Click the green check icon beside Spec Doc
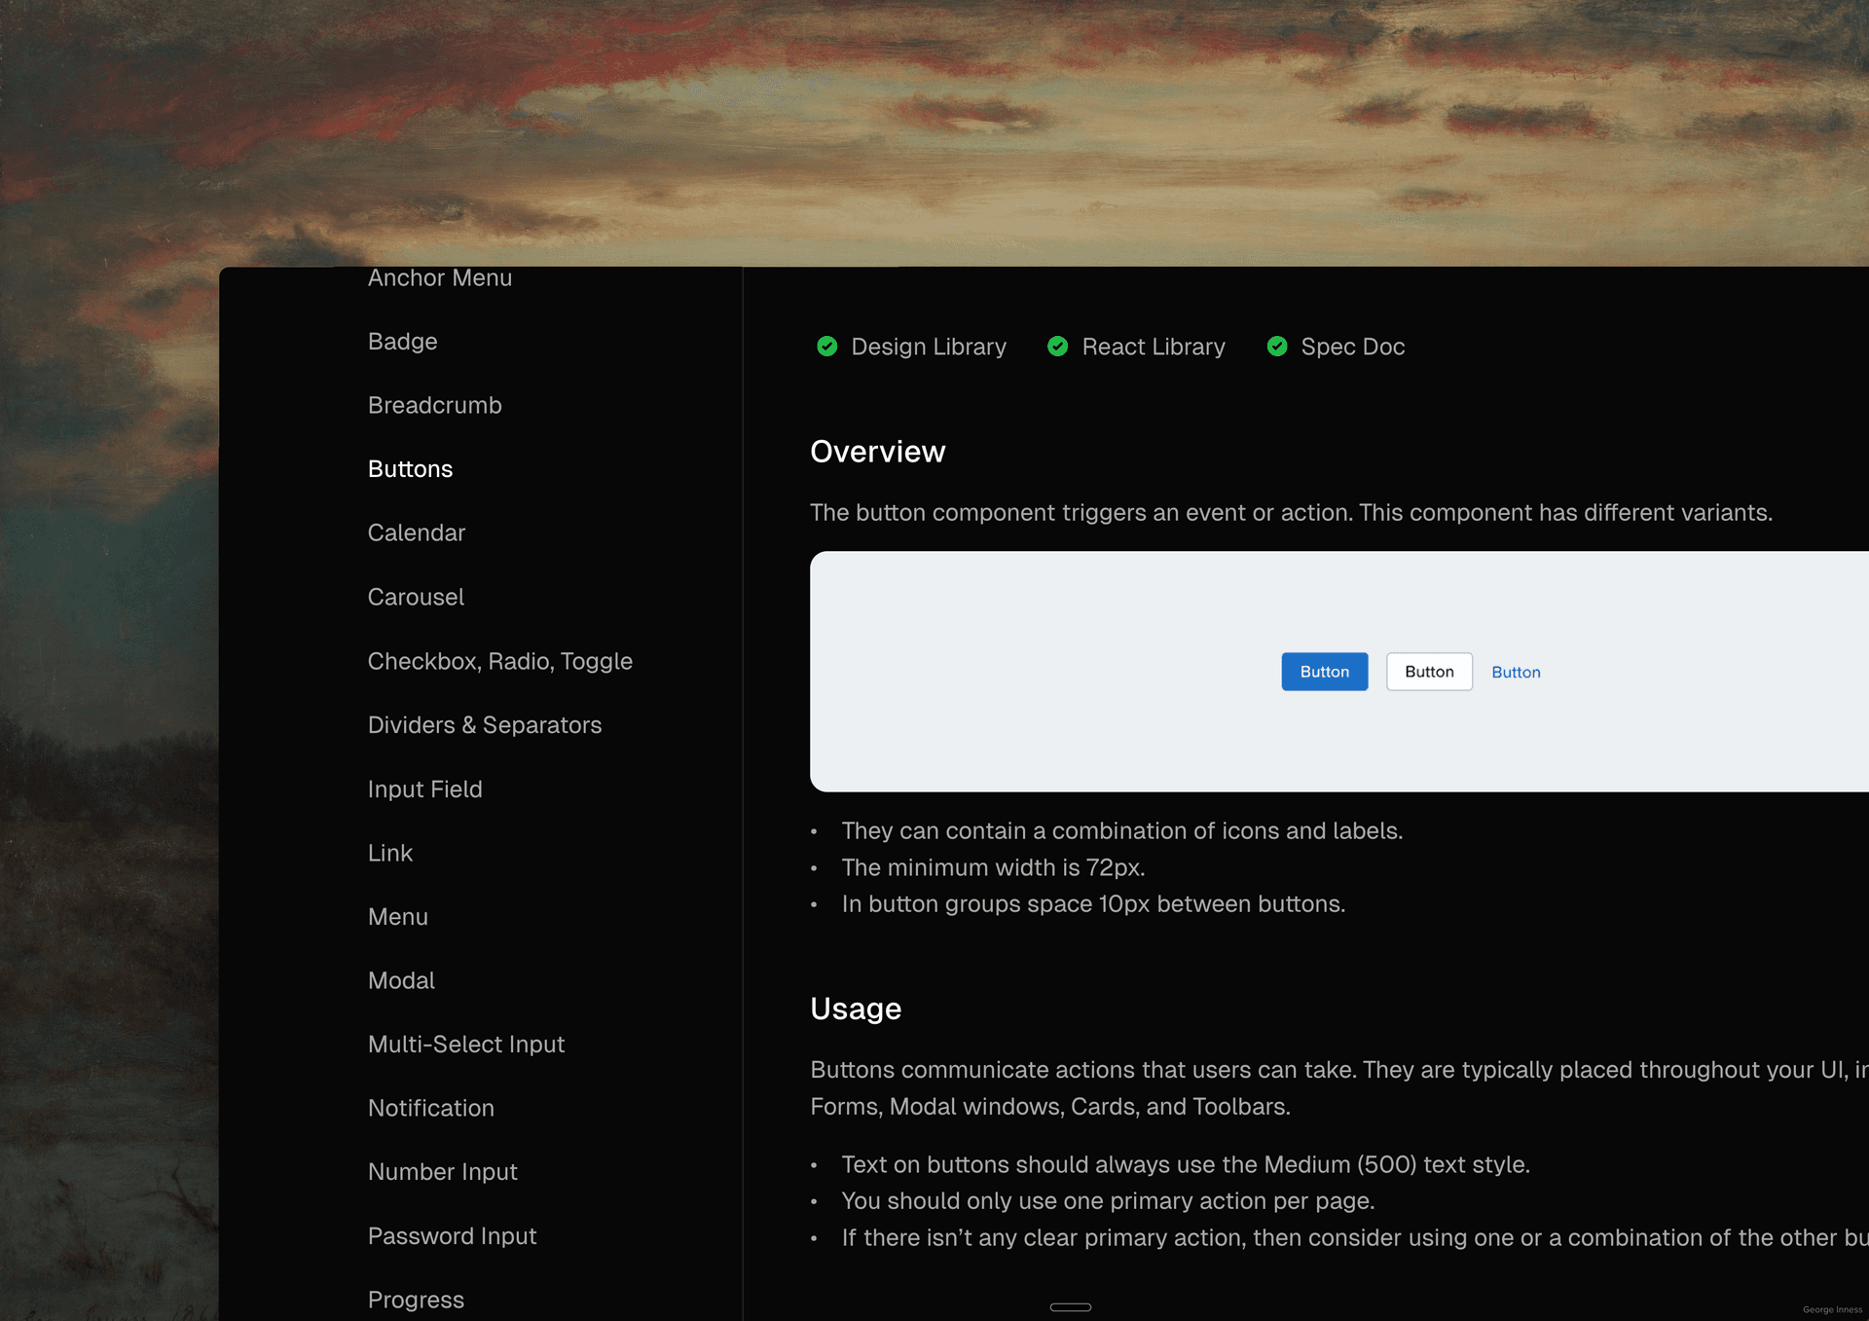The height and width of the screenshot is (1321, 1869). click(1277, 347)
